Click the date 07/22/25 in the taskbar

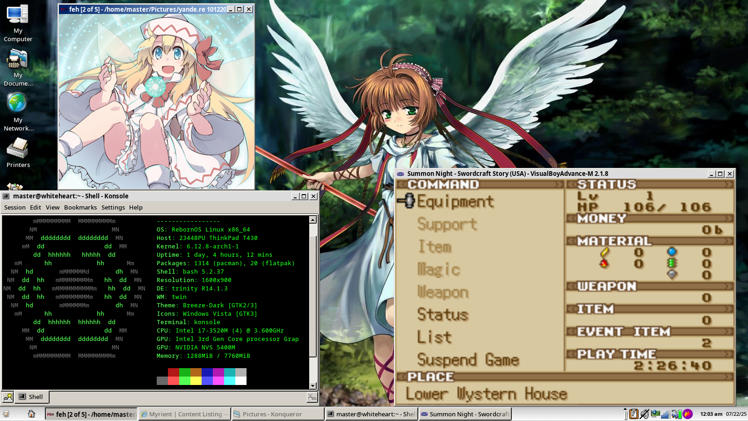(x=736, y=414)
